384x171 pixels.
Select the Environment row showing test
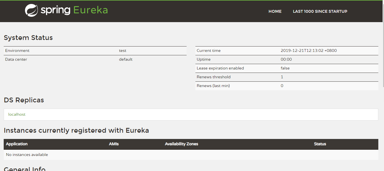(122, 50)
